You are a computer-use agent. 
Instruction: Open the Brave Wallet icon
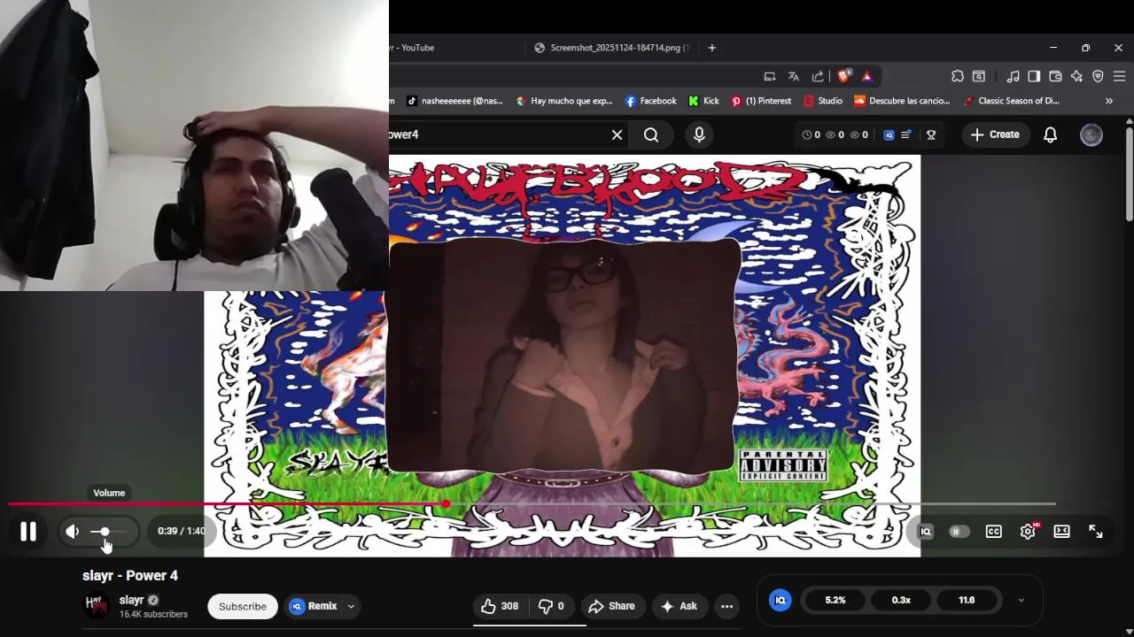pyautogui.click(x=1055, y=76)
